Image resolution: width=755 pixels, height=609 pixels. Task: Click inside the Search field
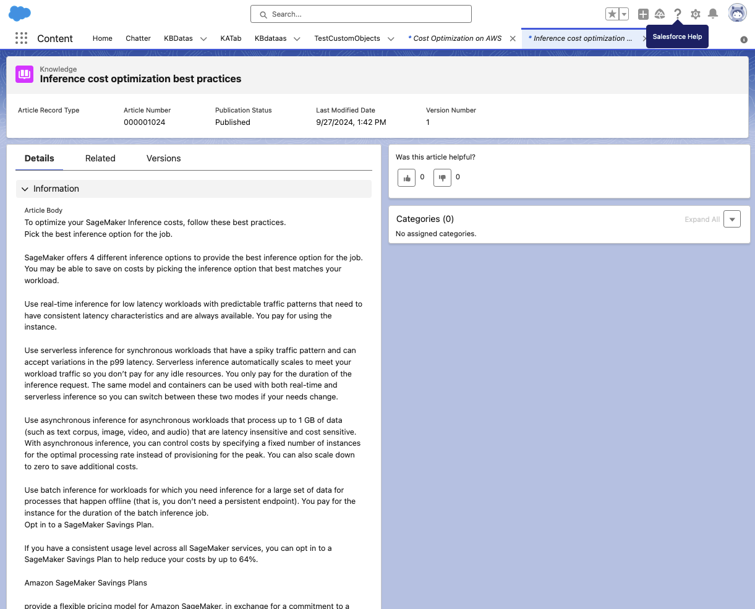coord(360,14)
